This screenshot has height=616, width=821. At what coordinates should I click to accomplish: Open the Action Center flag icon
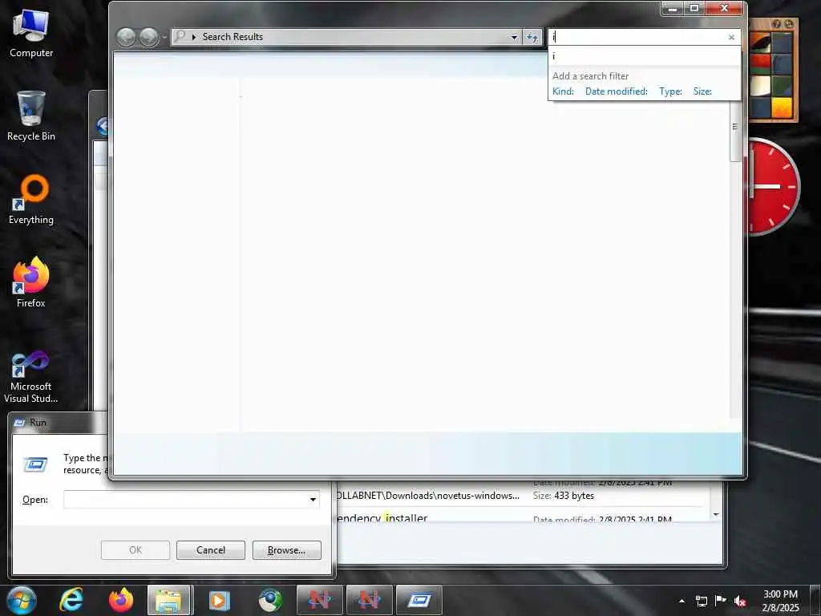tap(721, 601)
